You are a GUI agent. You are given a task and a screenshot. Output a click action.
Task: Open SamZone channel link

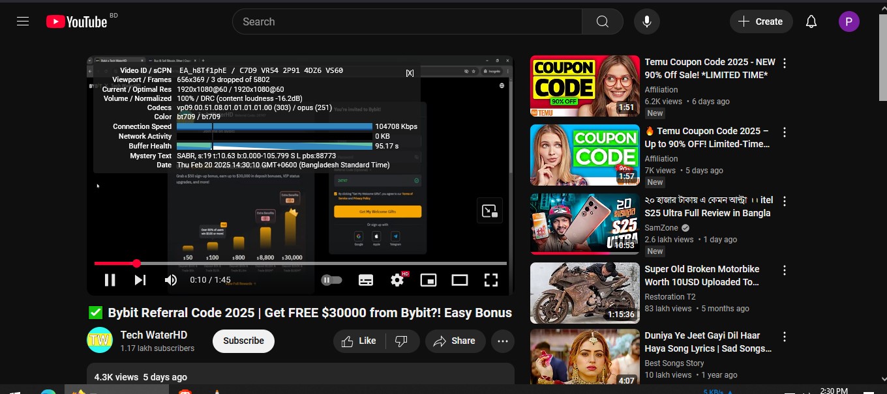pos(661,229)
